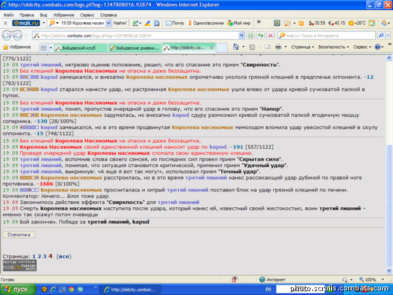This screenshot has width=393, height=295.
Task: Click the dollar rate 30.59 indicator
Action: coord(317,23)
